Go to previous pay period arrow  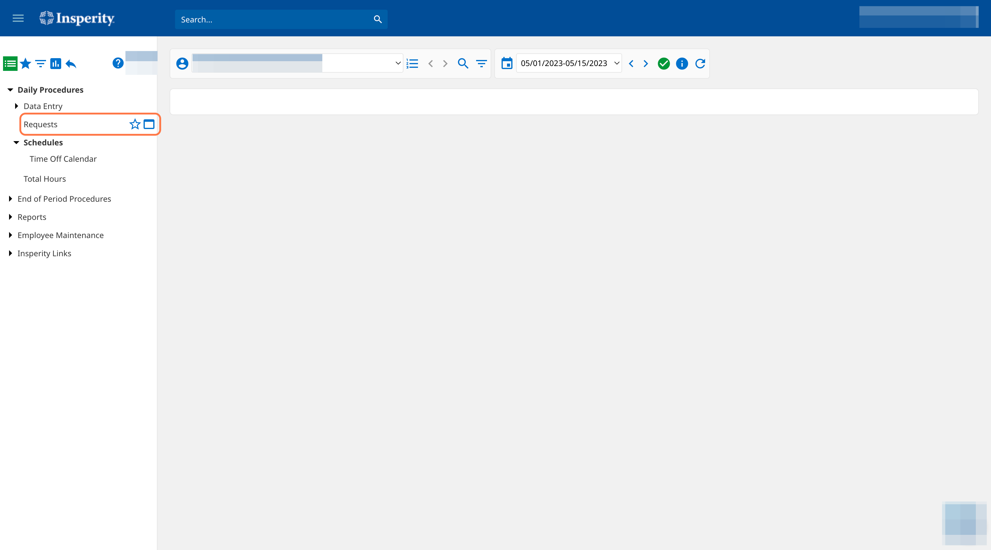pyautogui.click(x=631, y=64)
